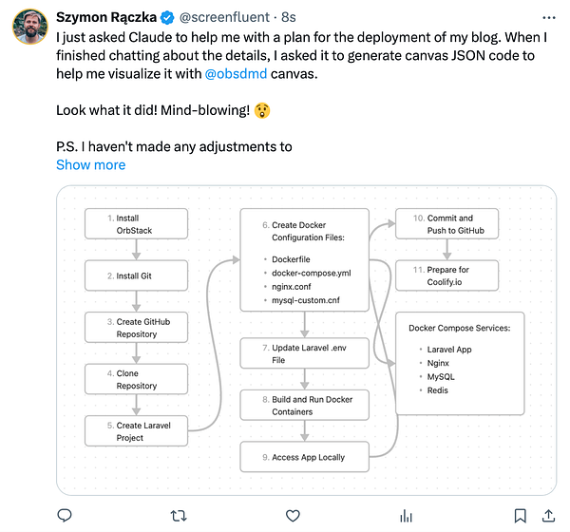Click the share upload arrow icon
The height and width of the screenshot is (532, 570).
click(549, 516)
